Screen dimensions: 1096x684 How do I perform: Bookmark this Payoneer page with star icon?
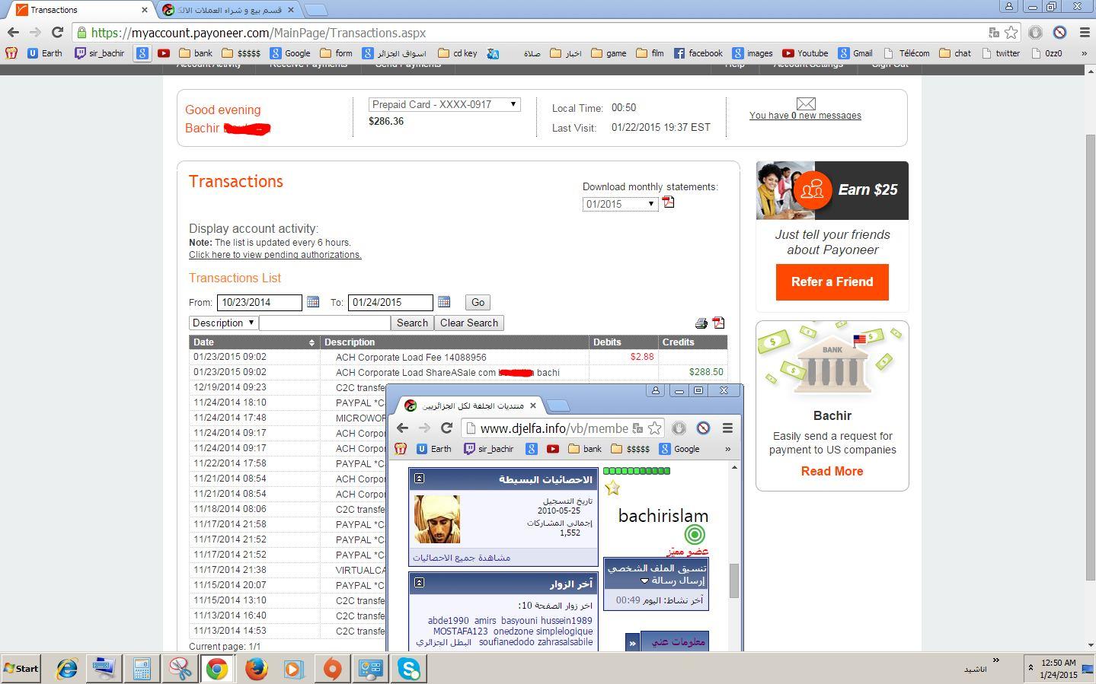click(1011, 33)
